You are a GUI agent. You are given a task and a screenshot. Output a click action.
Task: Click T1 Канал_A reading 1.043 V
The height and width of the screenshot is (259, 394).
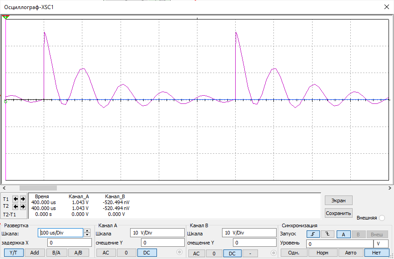pos(80,202)
